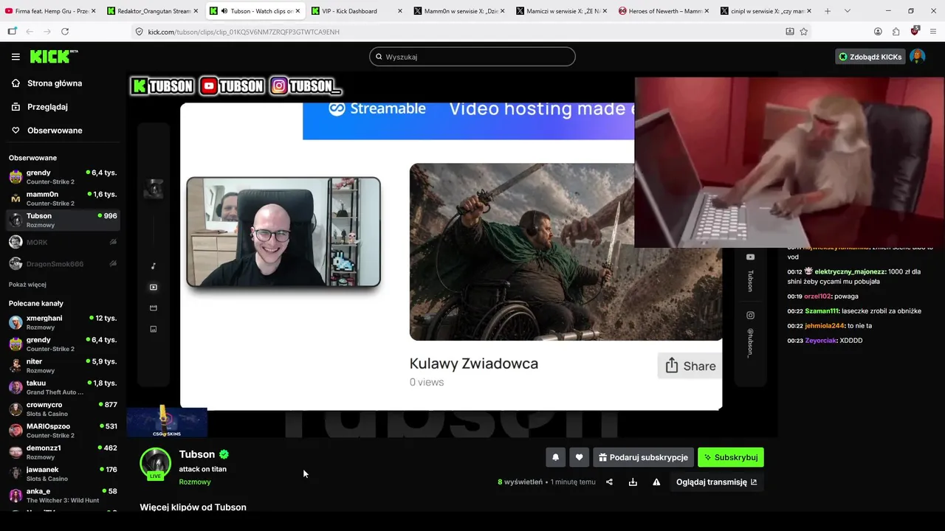Mute audio on the Tubson tab

[224, 11]
